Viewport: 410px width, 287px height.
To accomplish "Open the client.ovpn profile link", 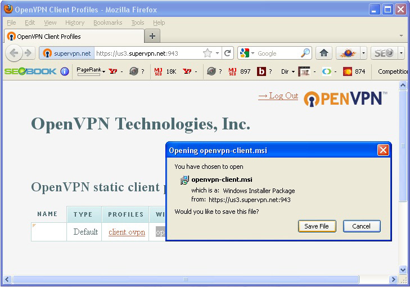I will [127, 232].
